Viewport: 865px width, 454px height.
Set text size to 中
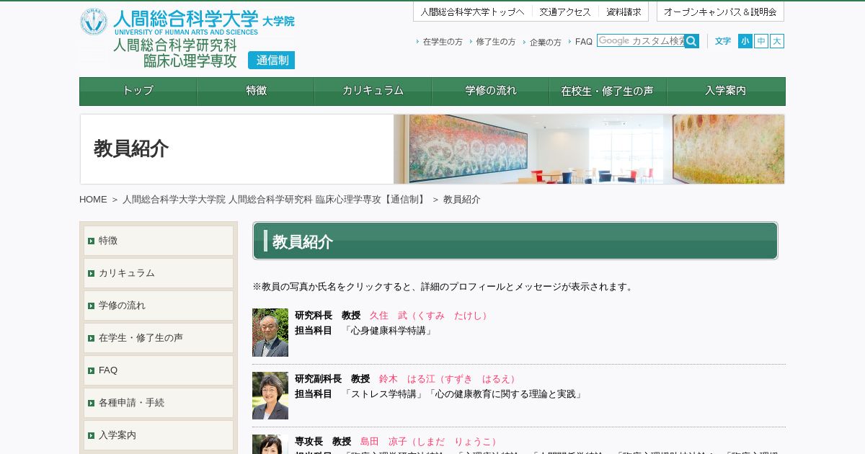761,41
